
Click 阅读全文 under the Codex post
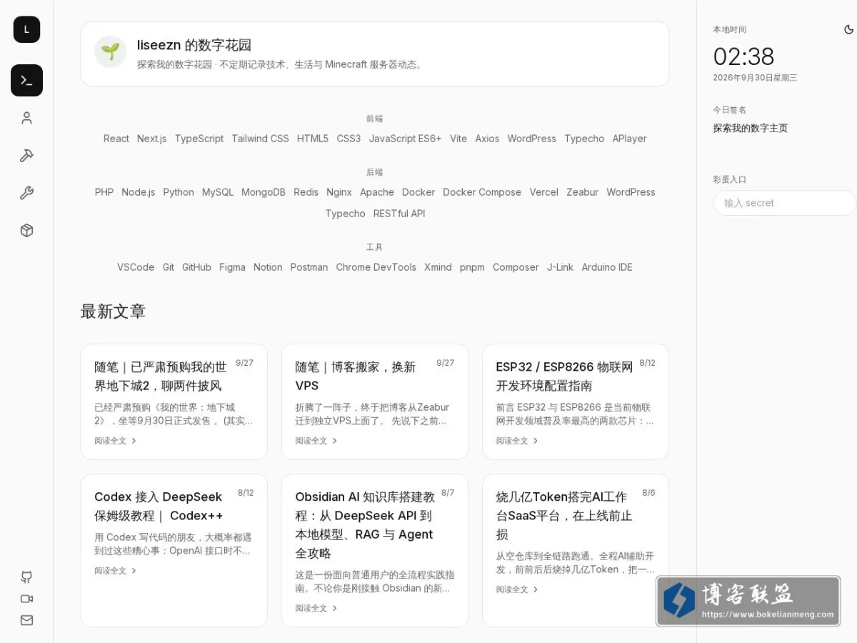pyautogui.click(x=116, y=571)
